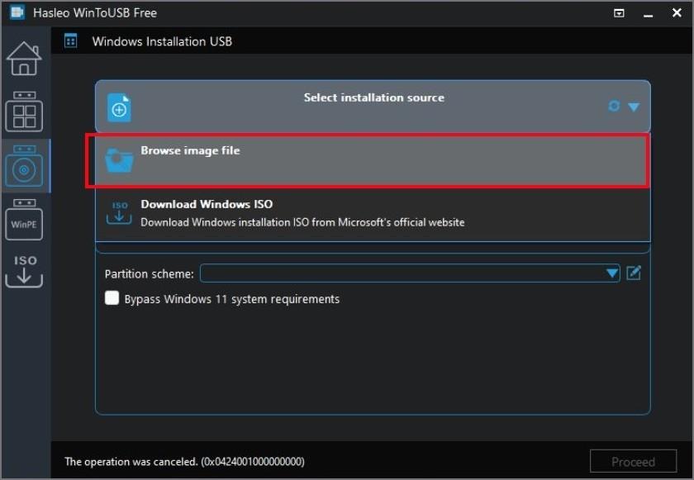Screen dimensions: 694x480
Task: Click the Windows Installation USB heading text
Action: click(x=162, y=41)
